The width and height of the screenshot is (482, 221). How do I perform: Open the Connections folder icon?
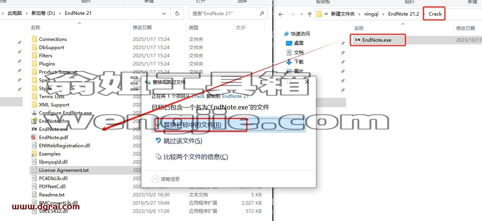tap(34, 39)
